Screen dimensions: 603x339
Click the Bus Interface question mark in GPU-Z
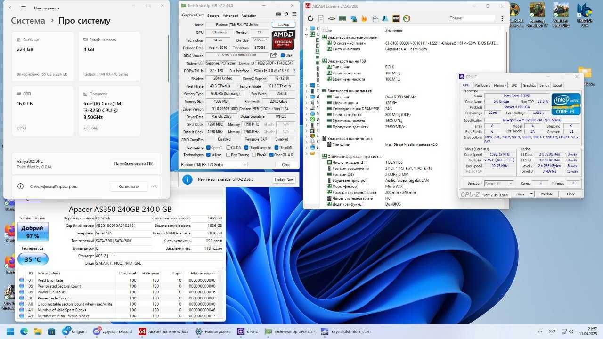pos(294,71)
